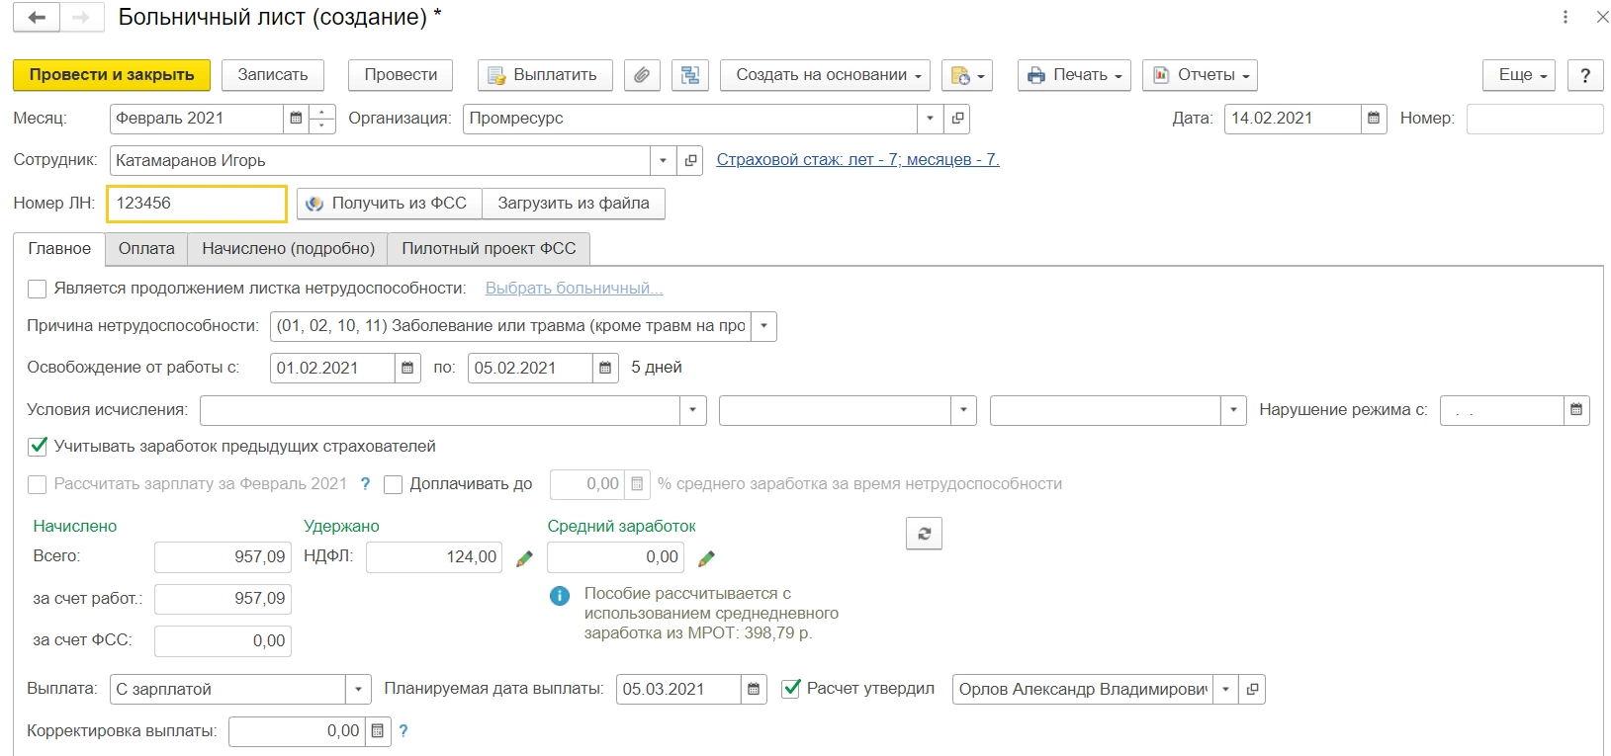Open the document movements report dropdown icon
This screenshot has height=756, width=1611.
[x=967, y=75]
